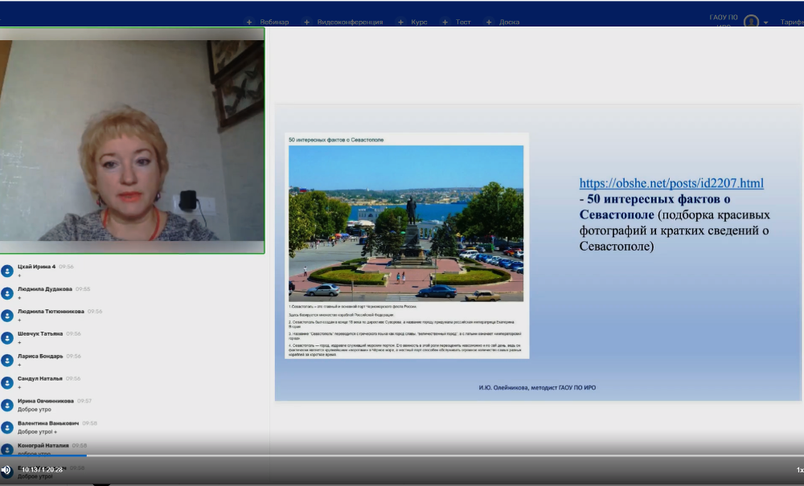This screenshot has height=486, width=804.
Task: Open the Вебинар menu item
Action: [x=274, y=22]
